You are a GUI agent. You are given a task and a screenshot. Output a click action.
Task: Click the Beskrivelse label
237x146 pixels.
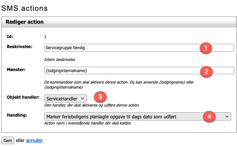click(19, 47)
